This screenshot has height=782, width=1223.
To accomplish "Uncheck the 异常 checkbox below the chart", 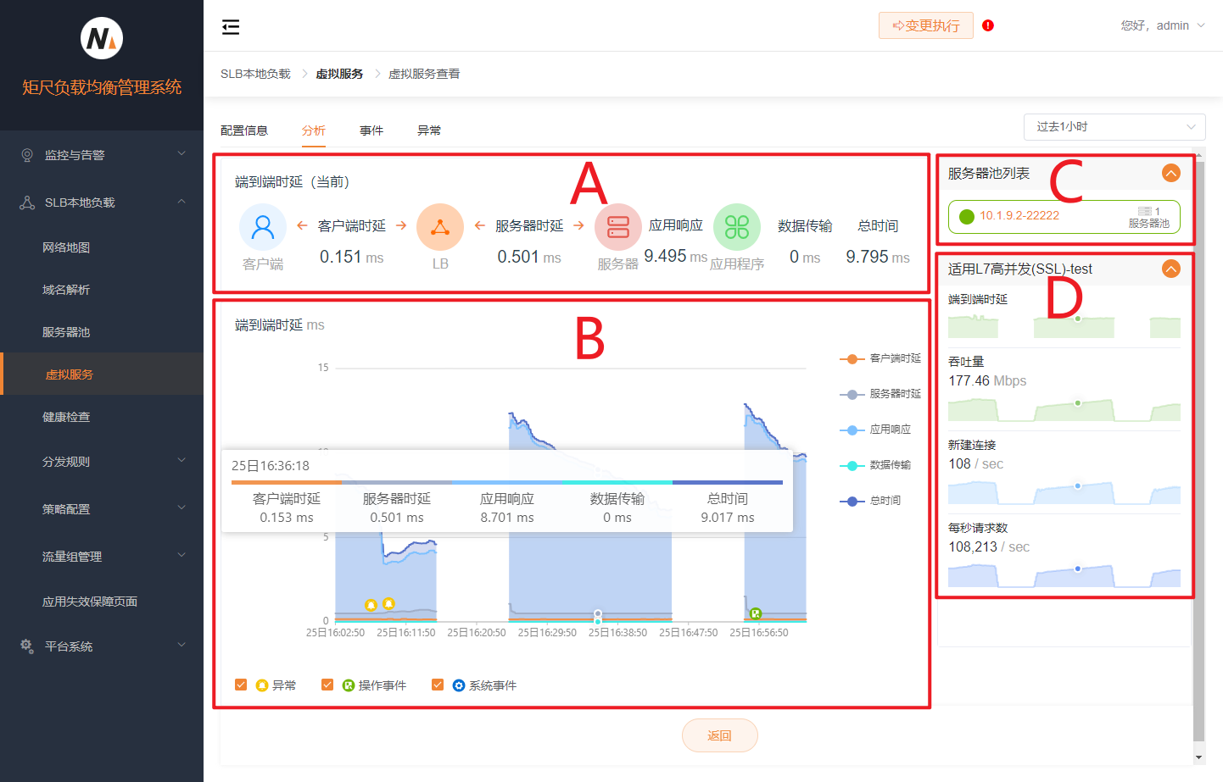I will point(241,684).
